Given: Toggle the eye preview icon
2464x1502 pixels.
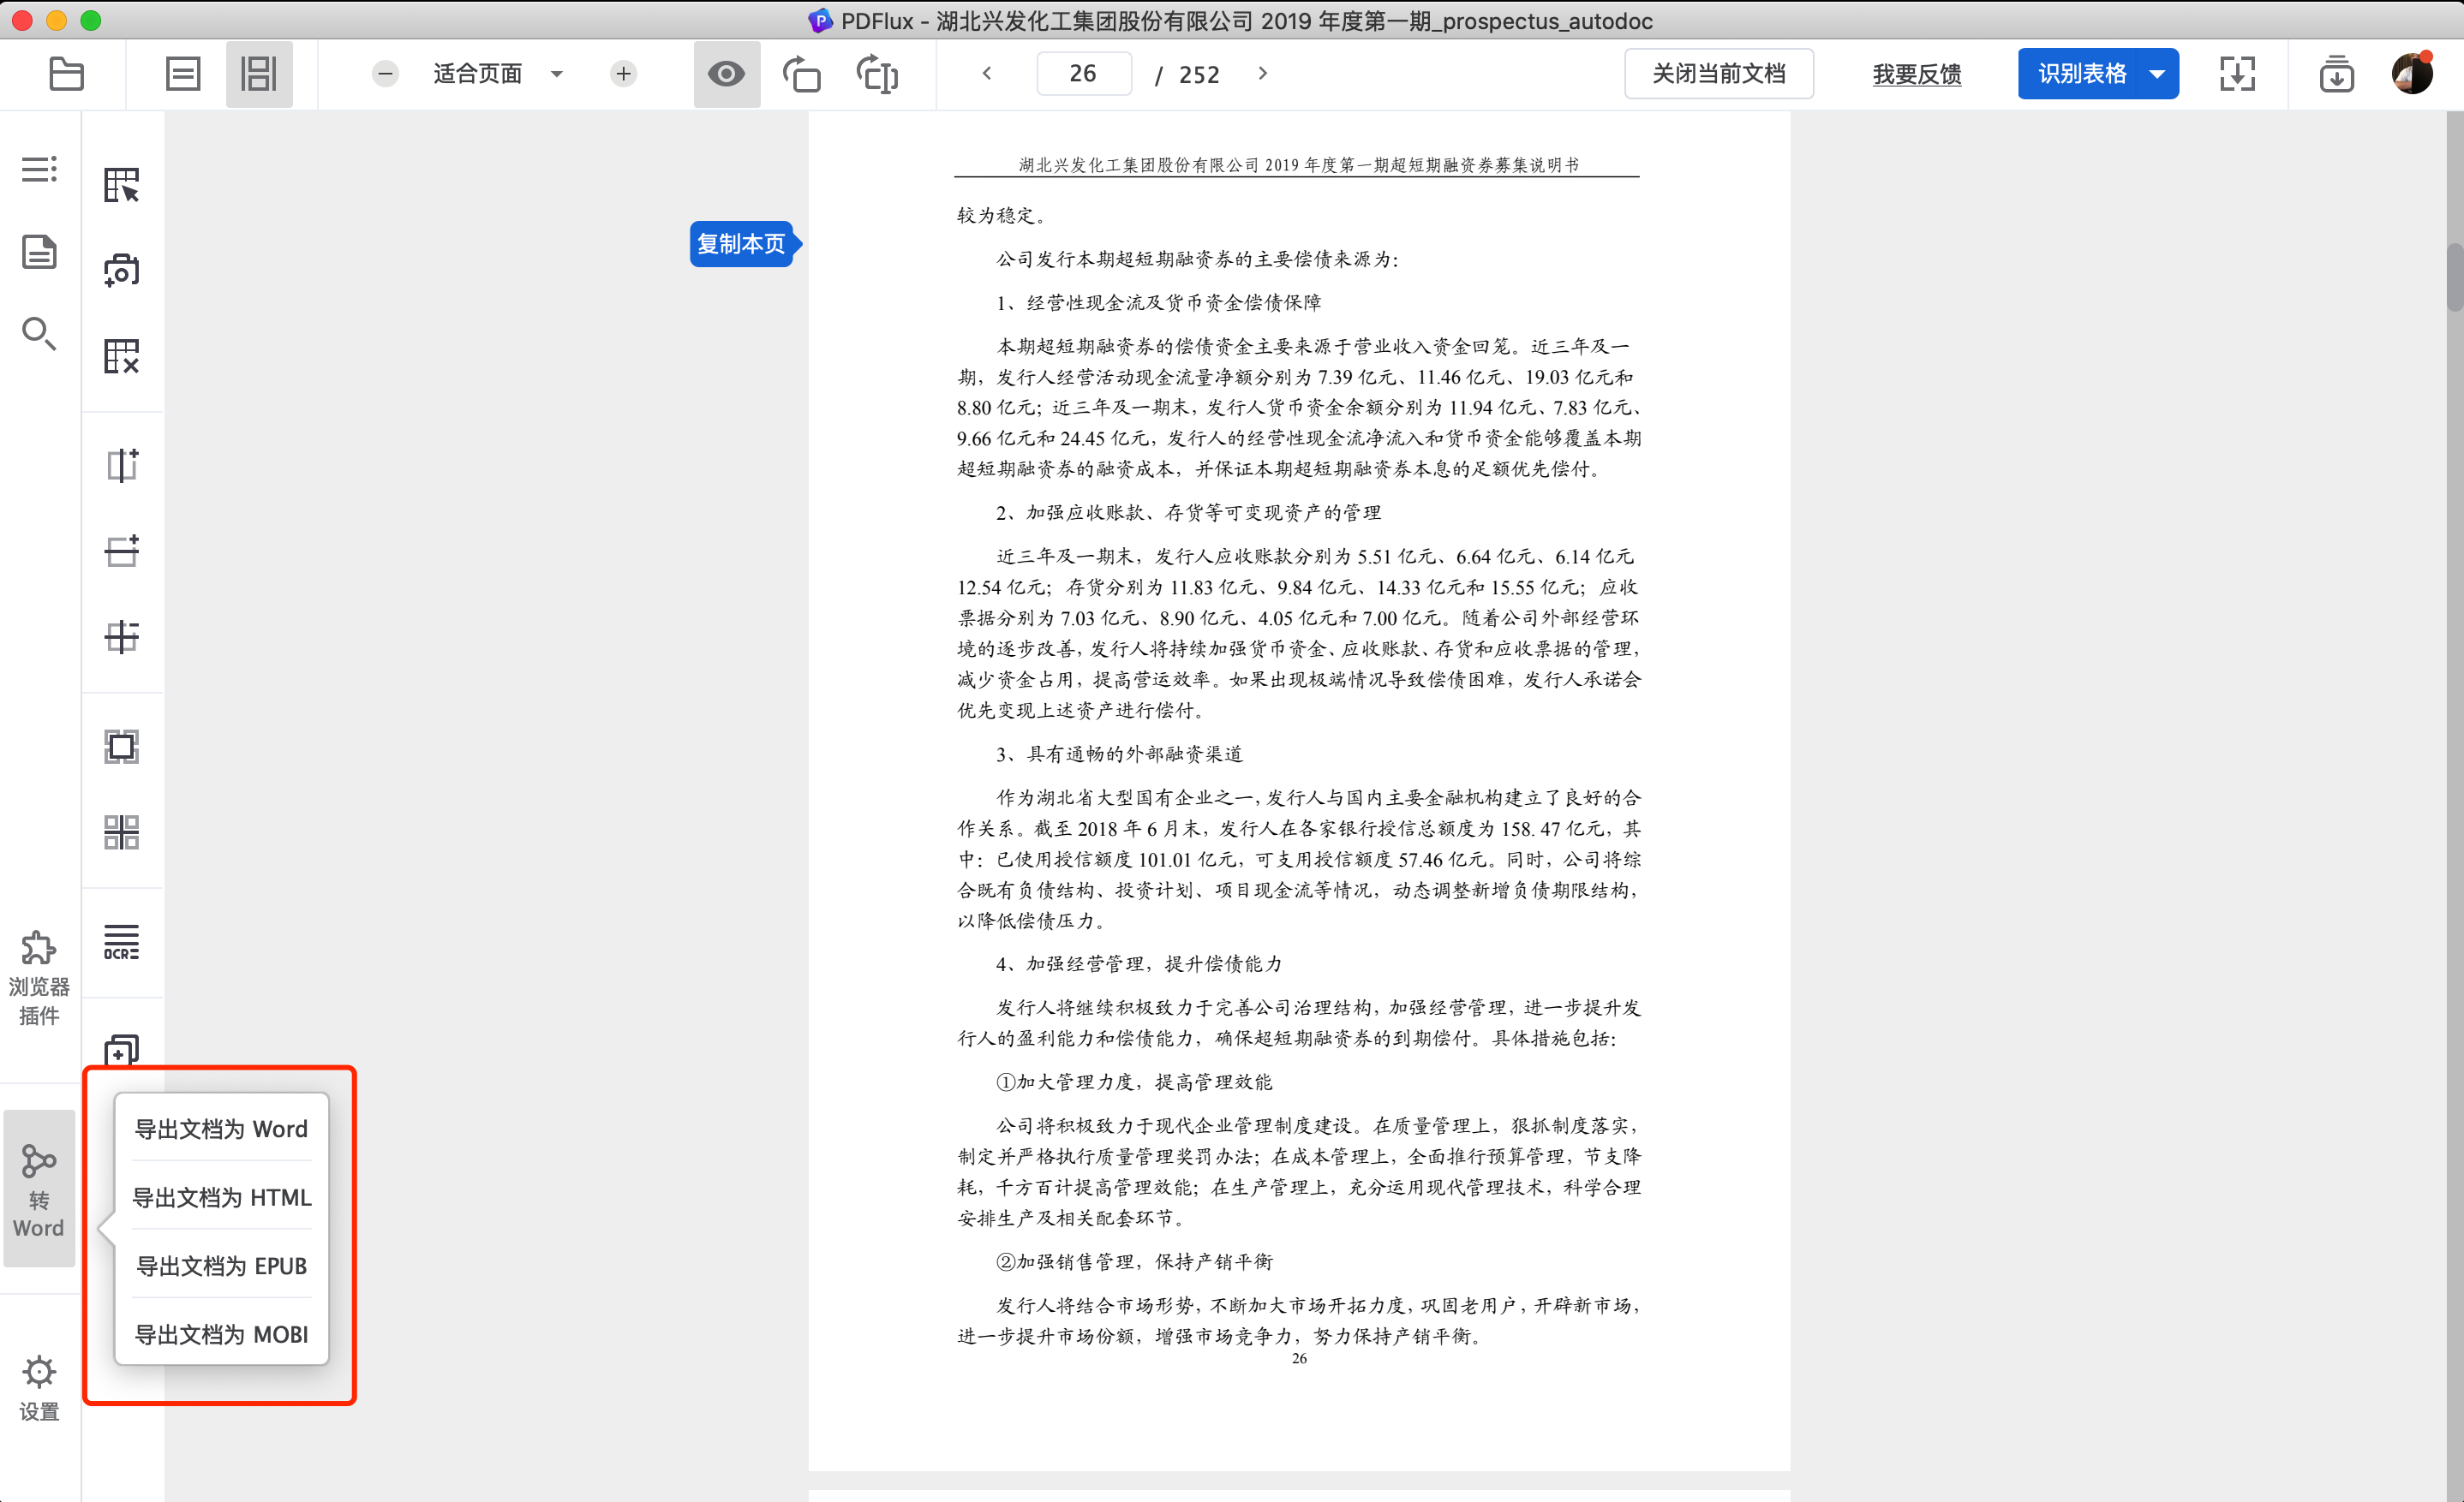Looking at the screenshot, I should 726,74.
